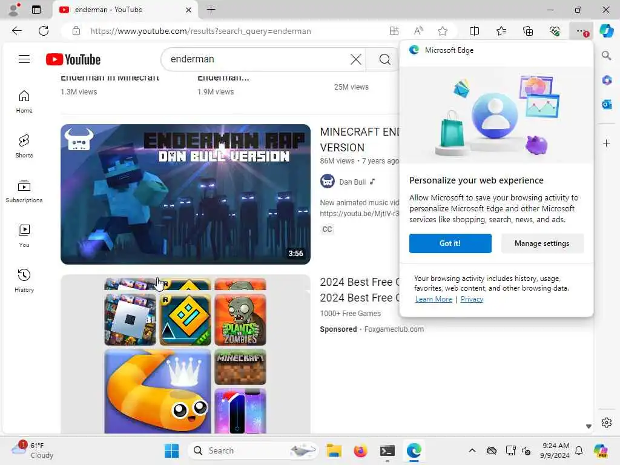Click the CC closed captions badge
The height and width of the screenshot is (465, 620).
pyautogui.click(x=327, y=229)
